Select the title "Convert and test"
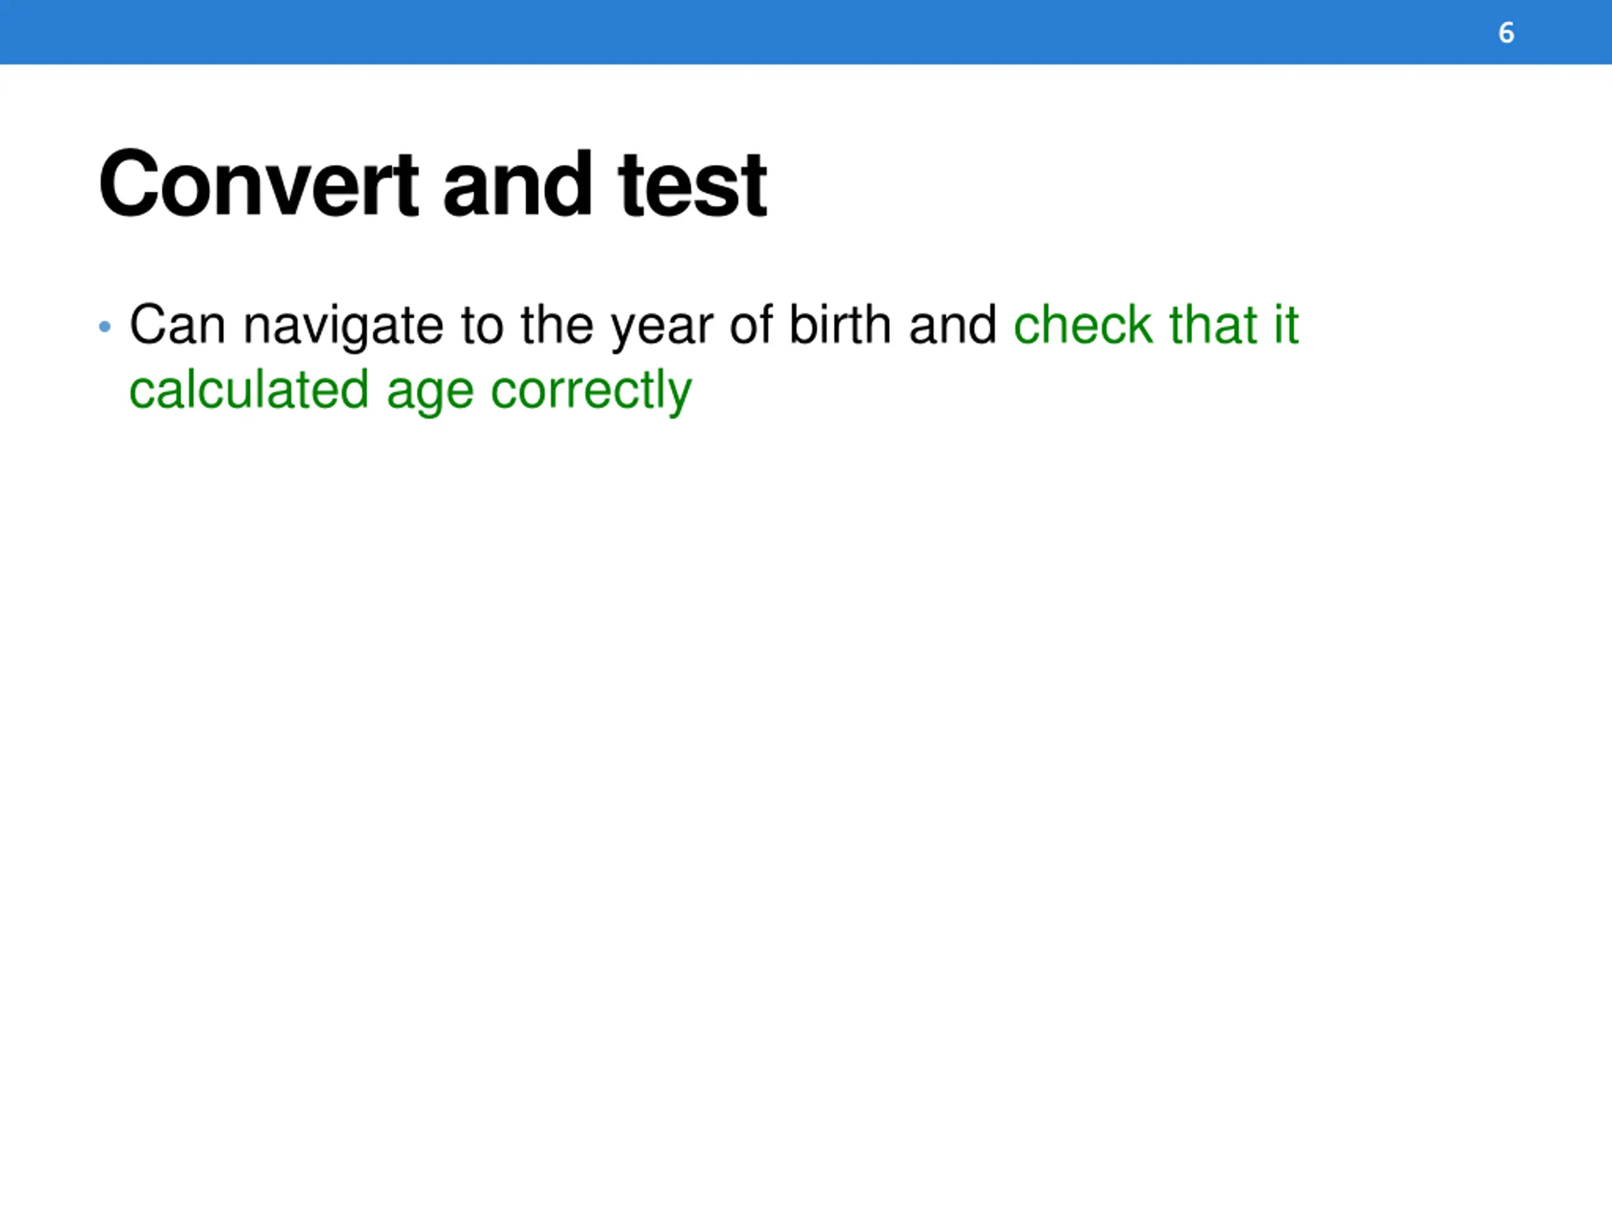This screenshot has width=1612, height=1209. [433, 184]
